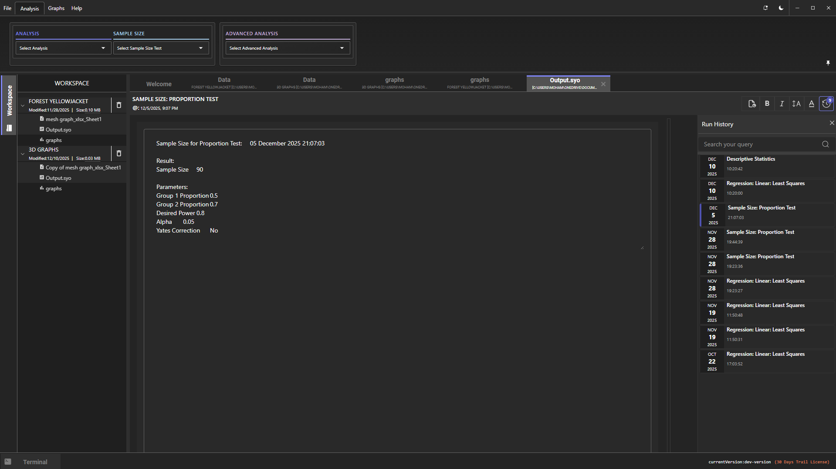Open the Select Analysis dropdown
836x469 pixels.
(x=63, y=48)
